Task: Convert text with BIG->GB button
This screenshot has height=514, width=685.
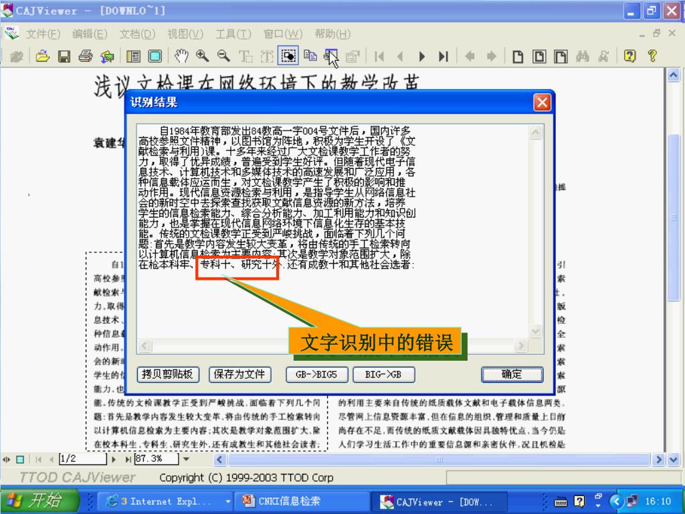Action: tap(383, 375)
